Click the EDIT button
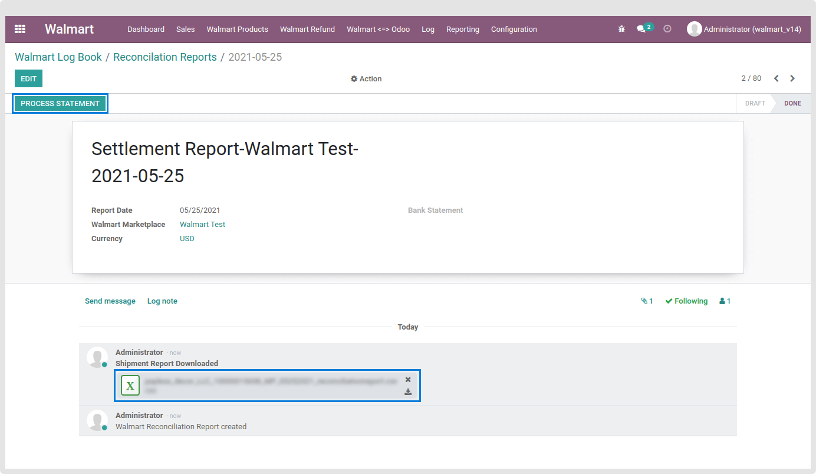 click(28, 78)
